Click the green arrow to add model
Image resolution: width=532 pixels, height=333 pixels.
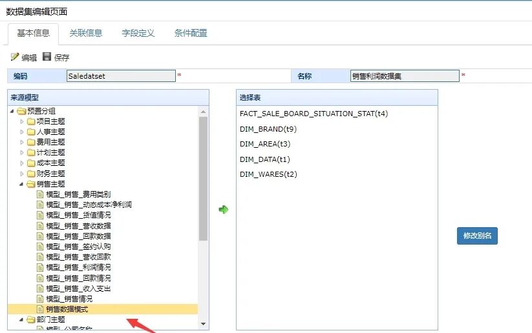tap(223, 209)
